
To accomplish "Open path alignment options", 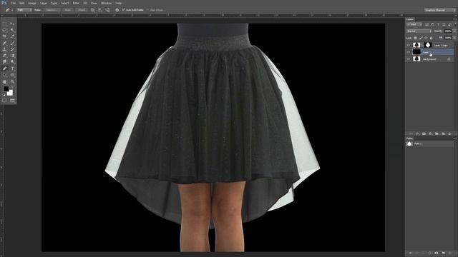I will (100, 10).
